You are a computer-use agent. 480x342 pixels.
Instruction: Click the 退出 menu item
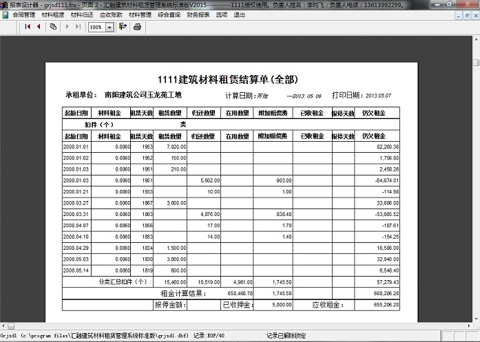click(240, 15)
